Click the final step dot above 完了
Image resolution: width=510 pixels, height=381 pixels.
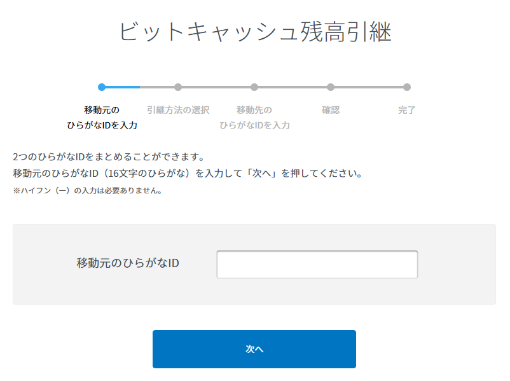pos(407,87)
